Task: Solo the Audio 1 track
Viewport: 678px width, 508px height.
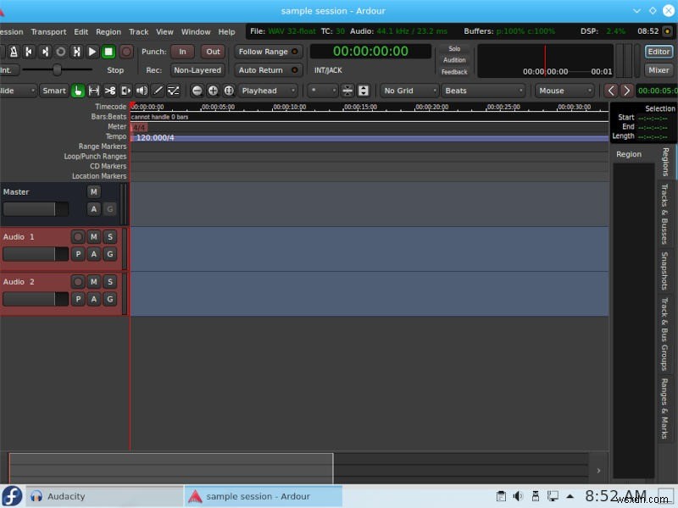Action: pyautogui.click(x=110, y=237)
